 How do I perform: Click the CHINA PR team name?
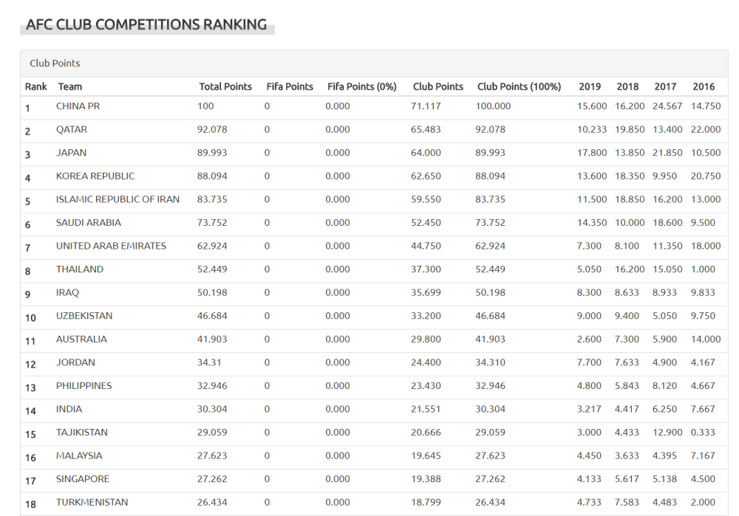tap(78, 106)
